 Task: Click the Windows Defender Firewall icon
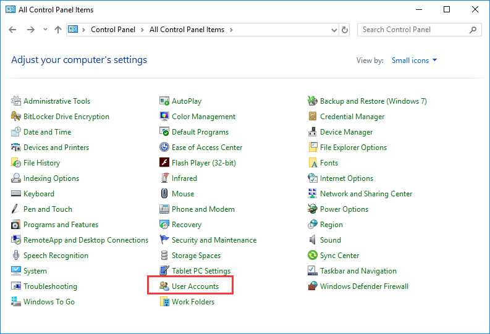point(313,286)
